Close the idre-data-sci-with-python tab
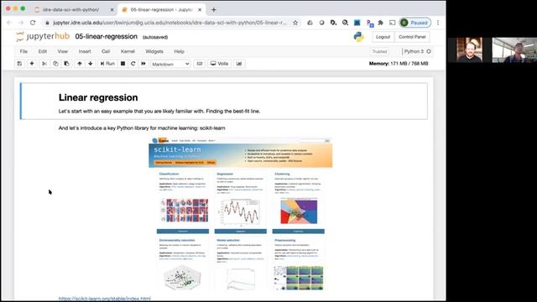Screen dimensions: 537x302 112,10
